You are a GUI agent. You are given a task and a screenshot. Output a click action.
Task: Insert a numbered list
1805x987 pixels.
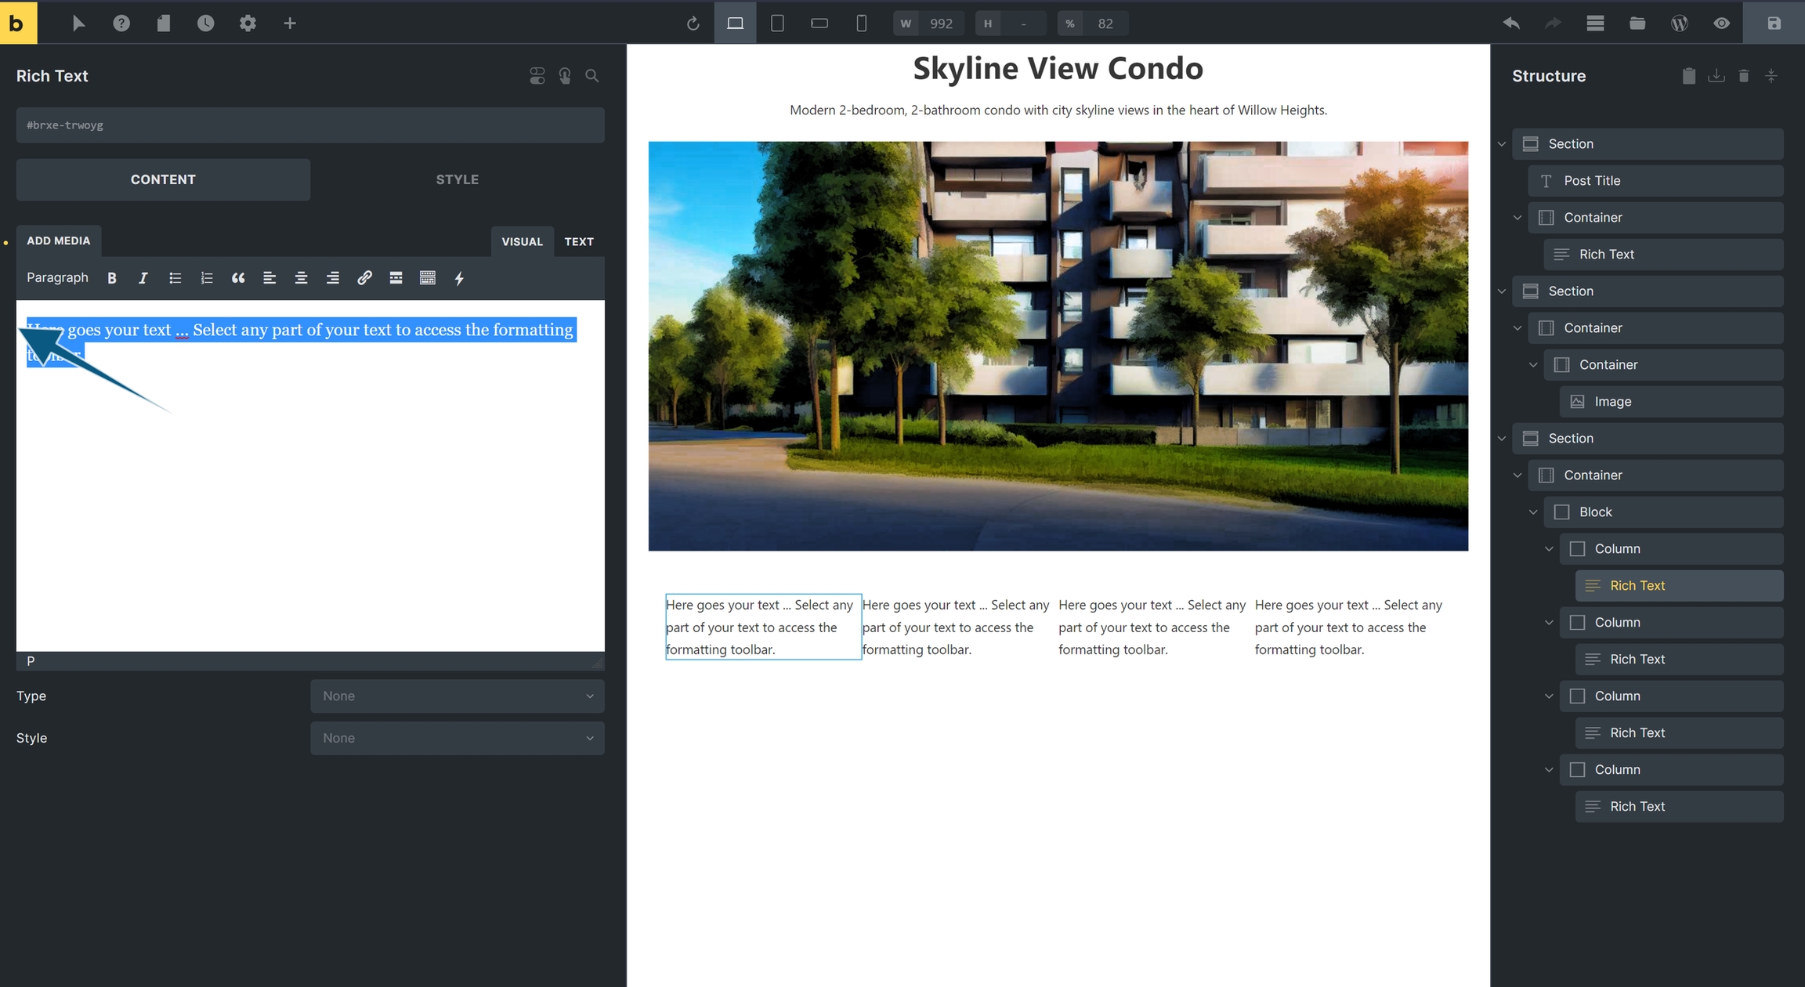coord(206,278)
